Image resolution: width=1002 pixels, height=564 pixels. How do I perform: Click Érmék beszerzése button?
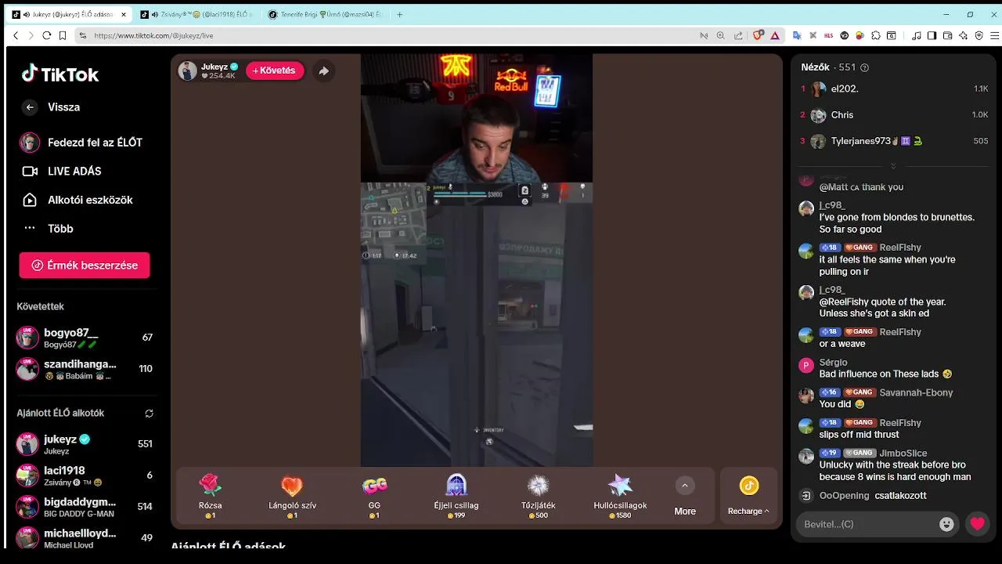85,266
